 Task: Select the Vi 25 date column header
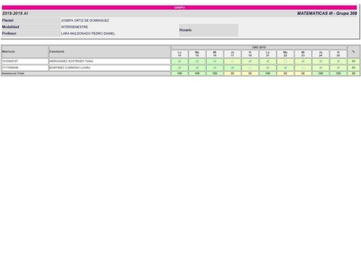338,54
